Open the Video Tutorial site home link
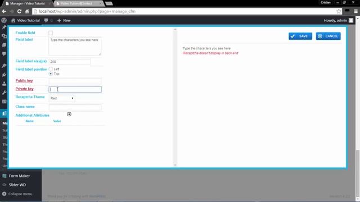360x202 pixels. pyautogui.click(x=25, y=20)
